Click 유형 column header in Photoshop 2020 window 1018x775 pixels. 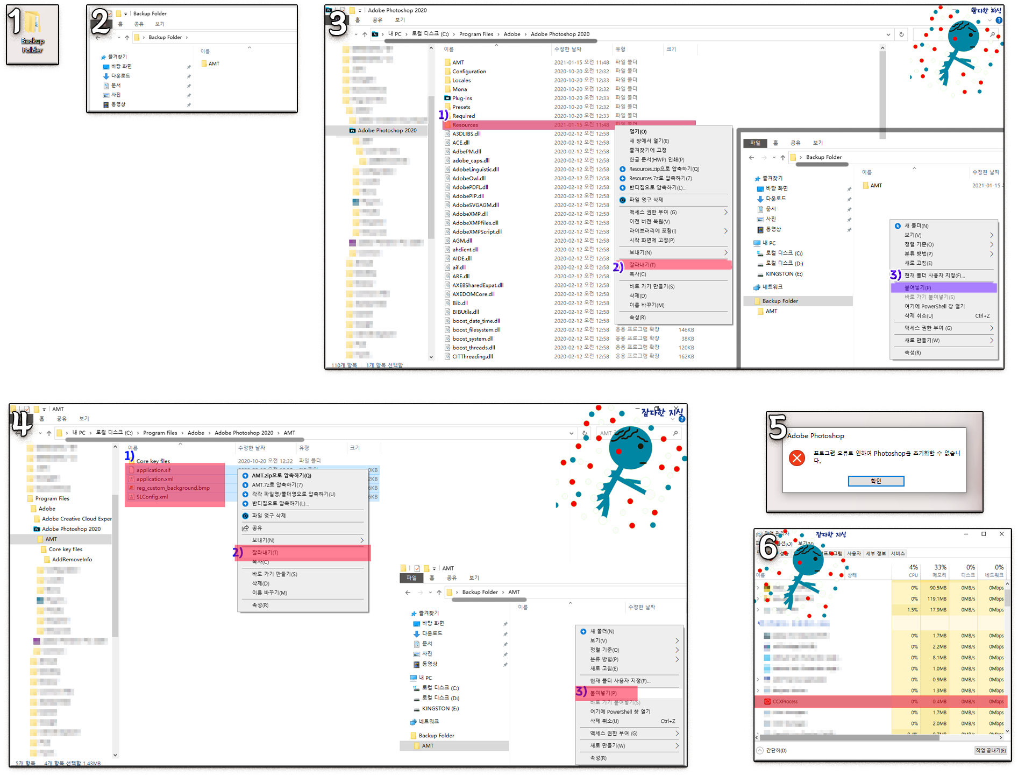tap(621, 50)
